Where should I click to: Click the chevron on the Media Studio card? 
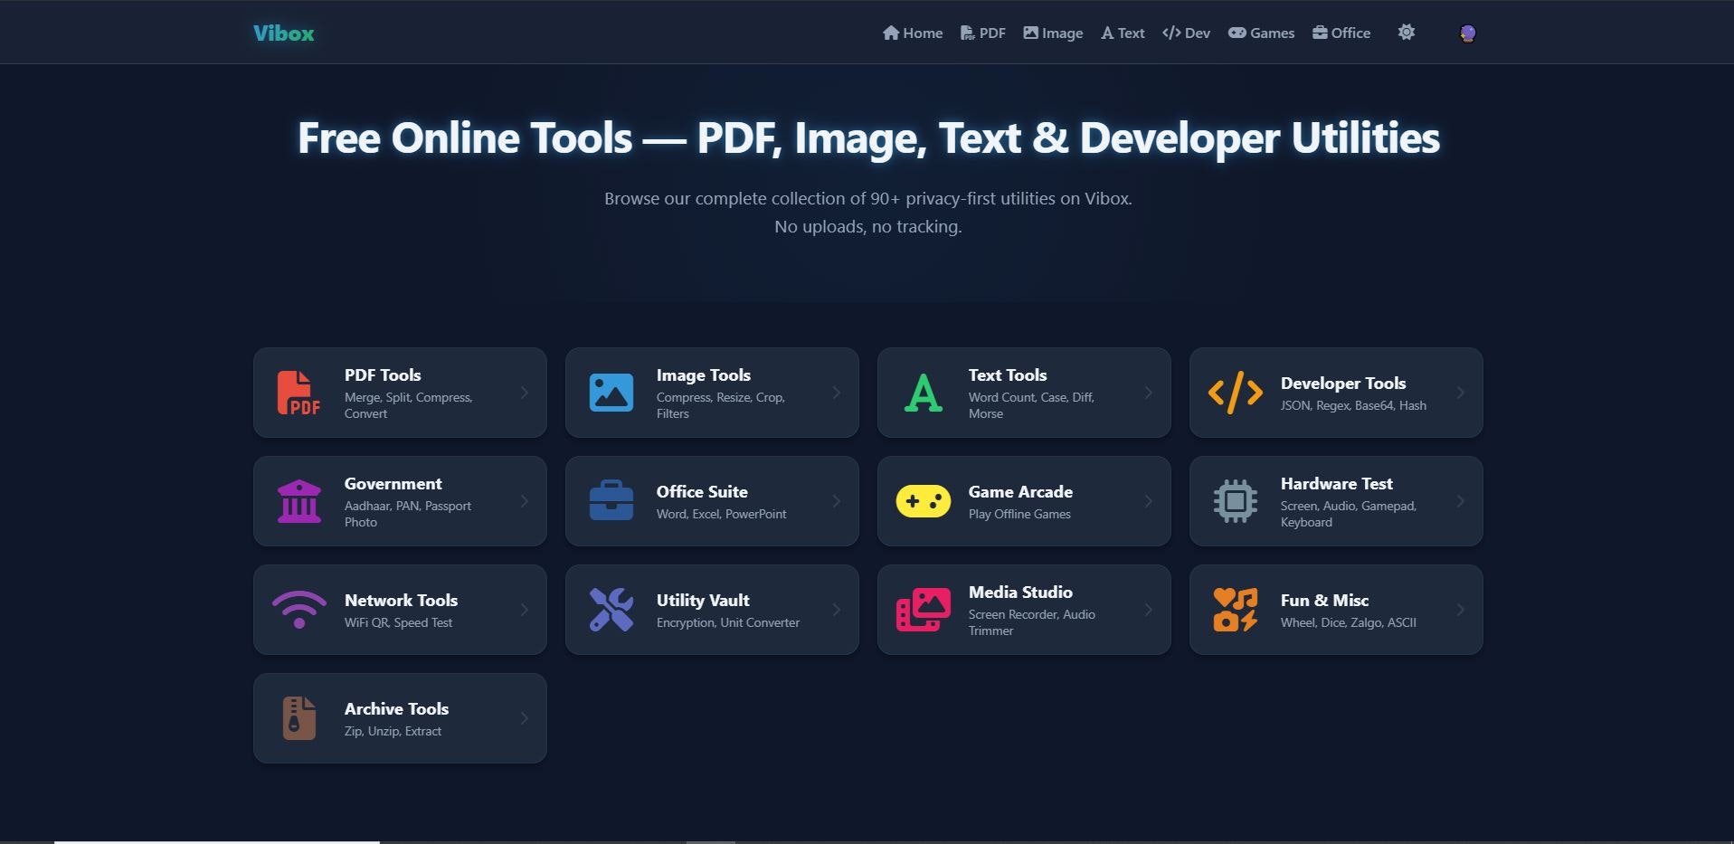(1149, 610)
